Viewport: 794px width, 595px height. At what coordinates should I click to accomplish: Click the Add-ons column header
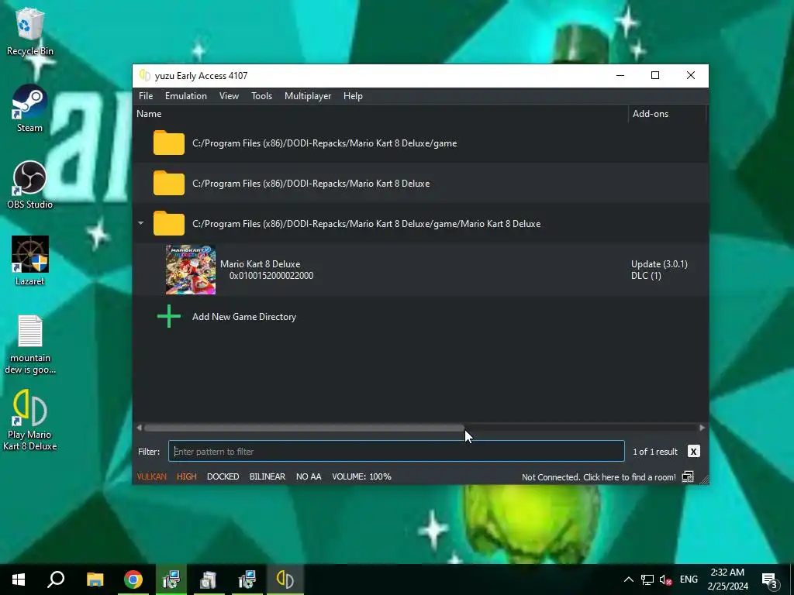pyautogui.click(x=651, y=114)
